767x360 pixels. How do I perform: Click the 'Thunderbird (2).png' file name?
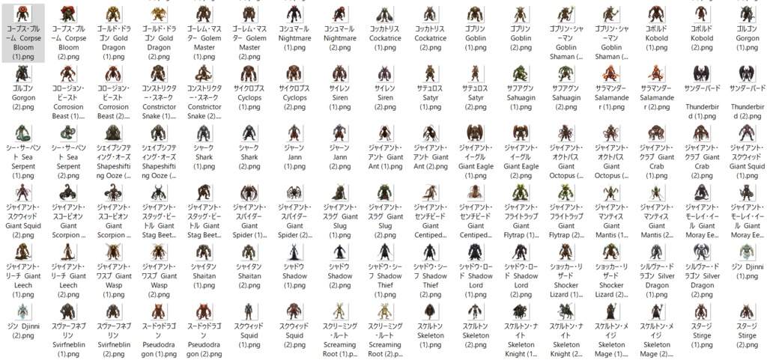pos(747,102)
